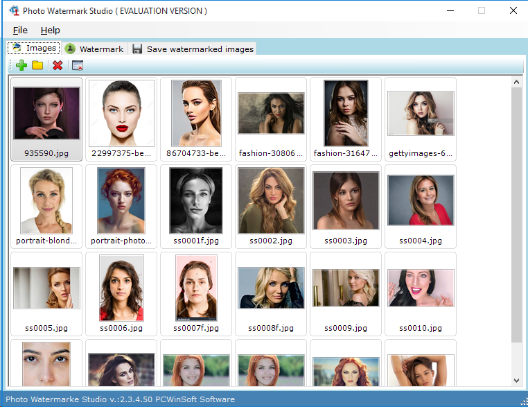
Task: Click the yellow add folder icon
Action: pyautogui.click(x=37, y=65)
